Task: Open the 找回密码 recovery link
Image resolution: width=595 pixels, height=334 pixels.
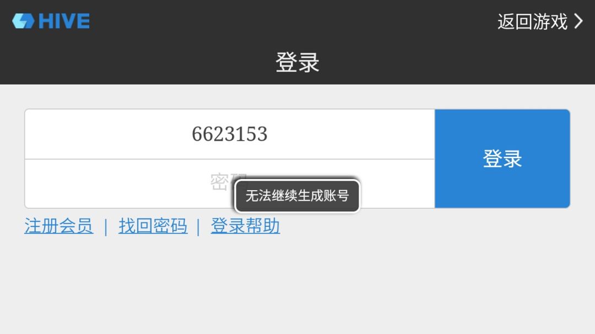Action: pyautogui.click(x=153, y=226)
